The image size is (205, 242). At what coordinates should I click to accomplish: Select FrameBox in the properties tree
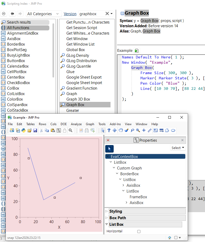[x=138, y=197]
